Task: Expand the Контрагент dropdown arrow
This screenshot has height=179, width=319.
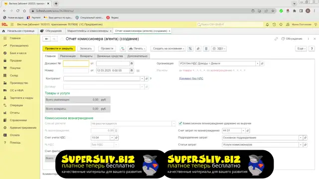Action: 142,79
